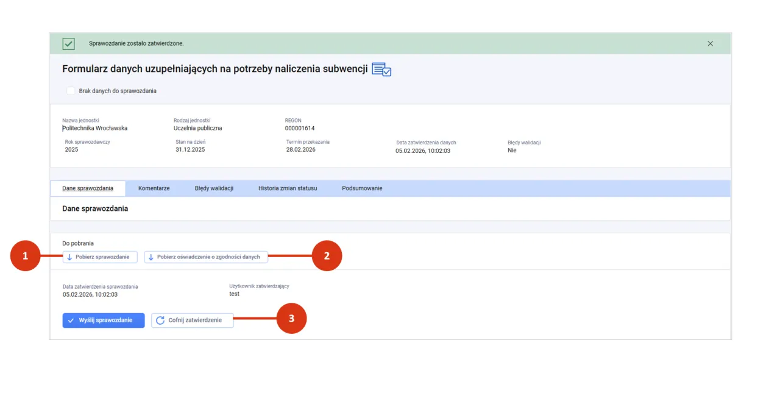Show the 'Historia zmian statusu' tab

tap(288, 188)
